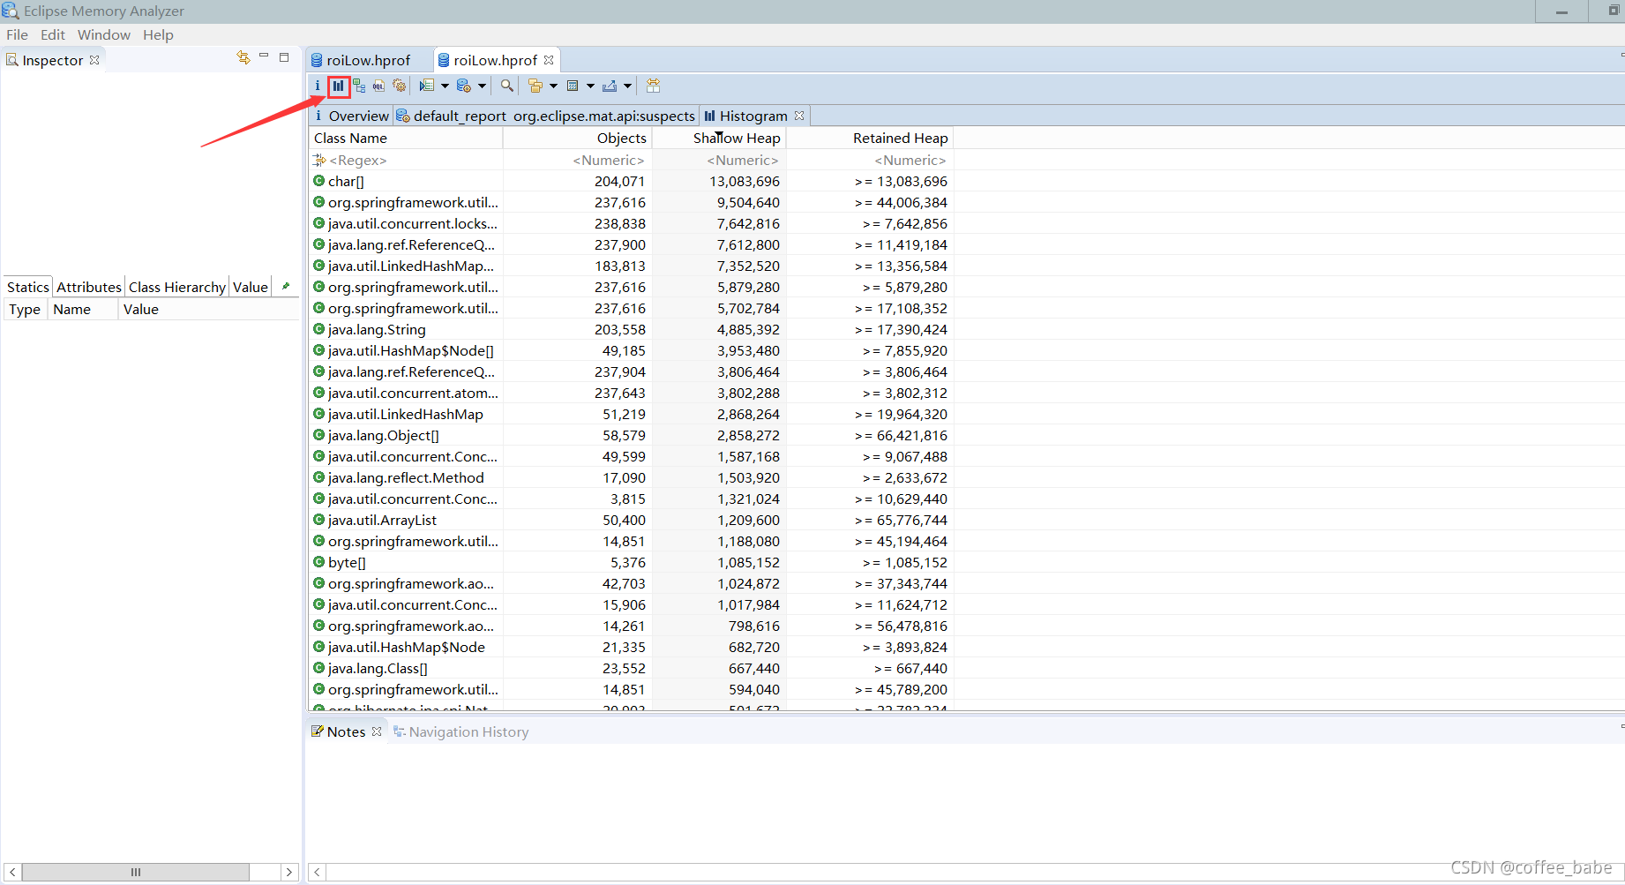
Task: Select the java.util.LinkedHashMap row
Action: (631, 414)
